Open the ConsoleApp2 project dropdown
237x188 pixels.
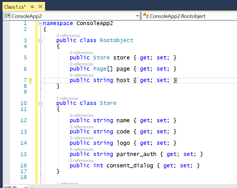click(x=138, y=16)
